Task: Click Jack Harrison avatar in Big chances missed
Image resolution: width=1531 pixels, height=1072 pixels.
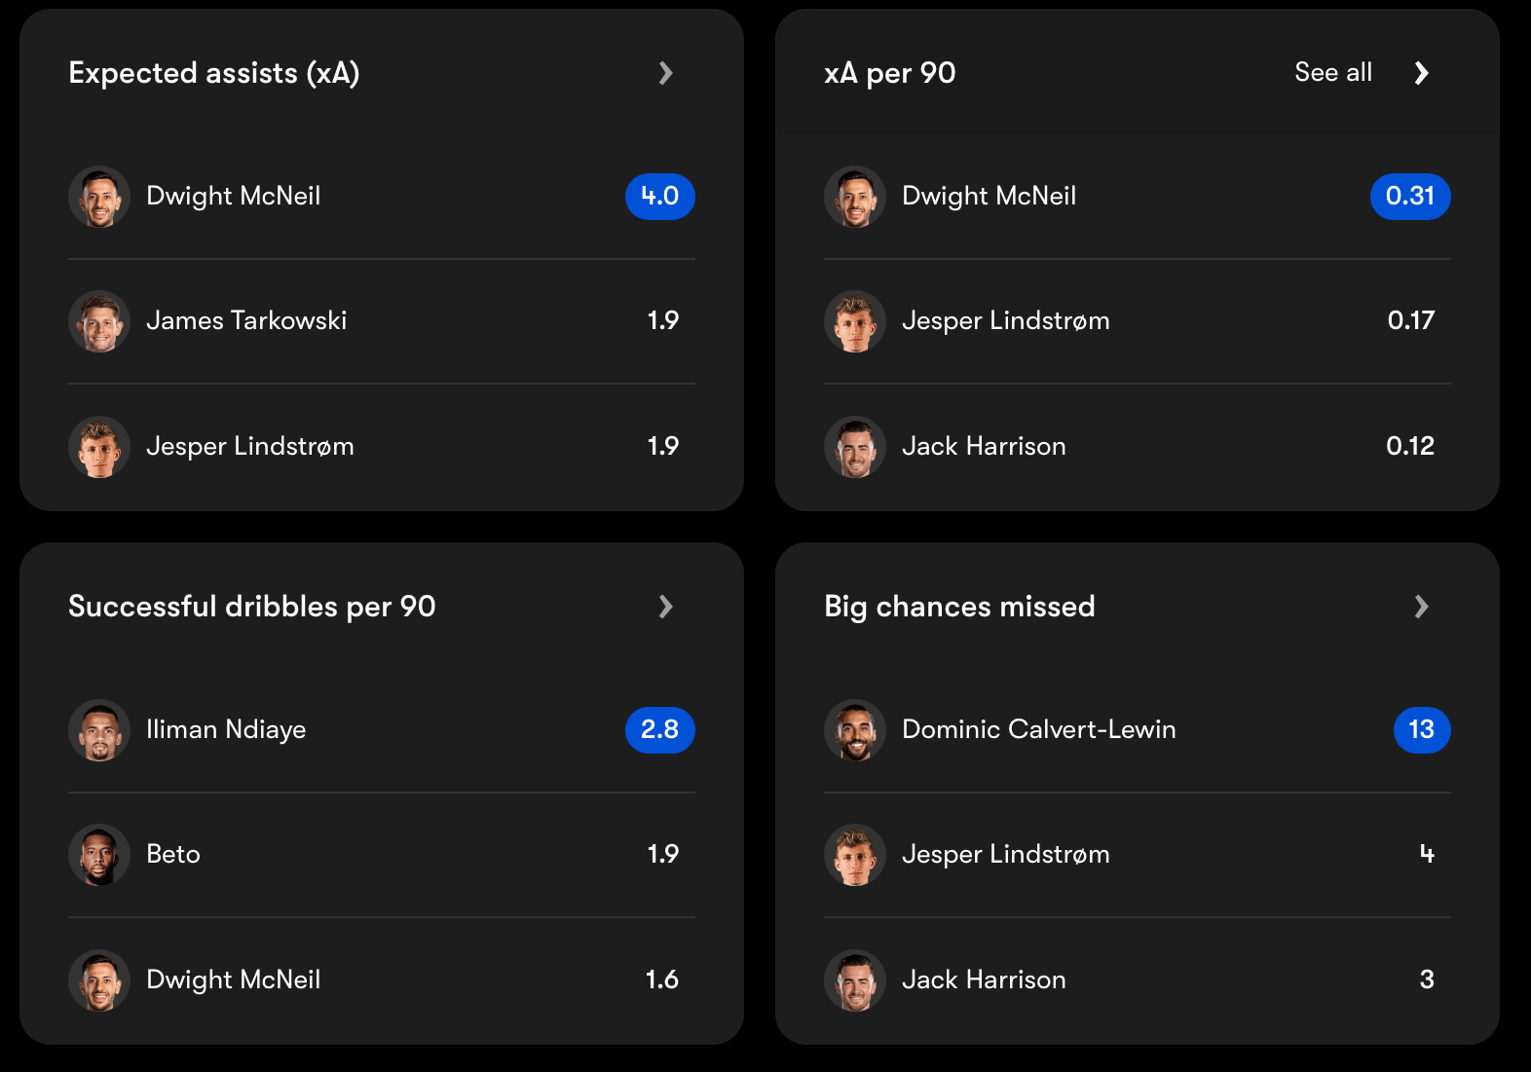Action: coord(855,980)
